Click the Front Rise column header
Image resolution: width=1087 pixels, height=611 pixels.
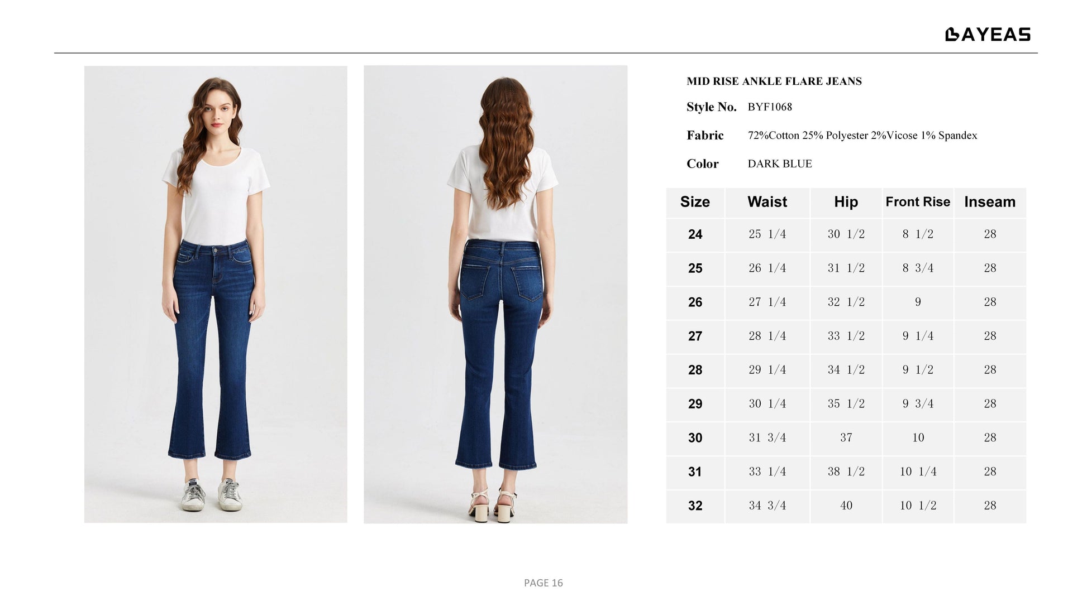(918, 202)
